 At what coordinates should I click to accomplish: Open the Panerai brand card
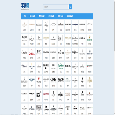point(46,54)
